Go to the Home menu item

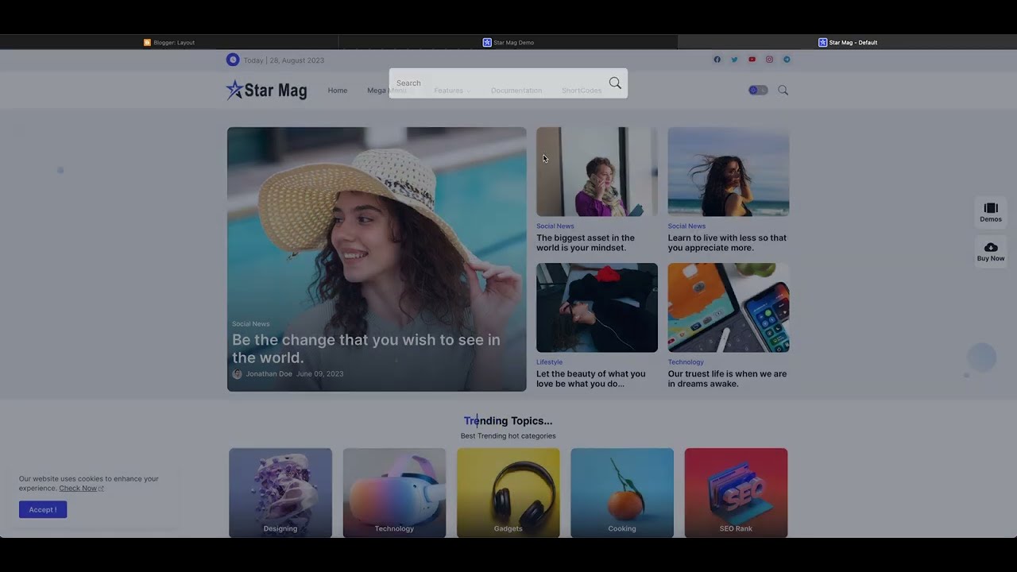click(x=338, y=91)
